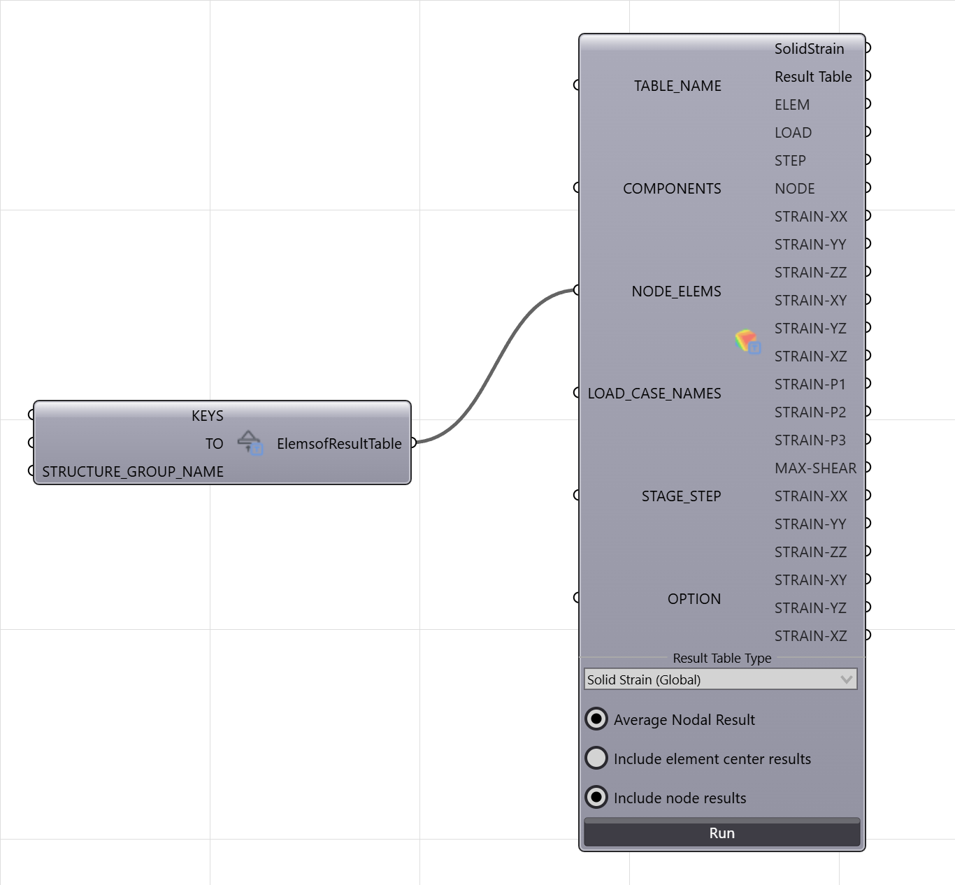Click the KEYS input label
Screen dimensions: 955x885
208,416
